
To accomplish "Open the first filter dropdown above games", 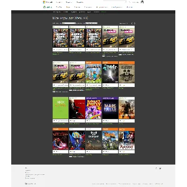I will pos(69,23).
